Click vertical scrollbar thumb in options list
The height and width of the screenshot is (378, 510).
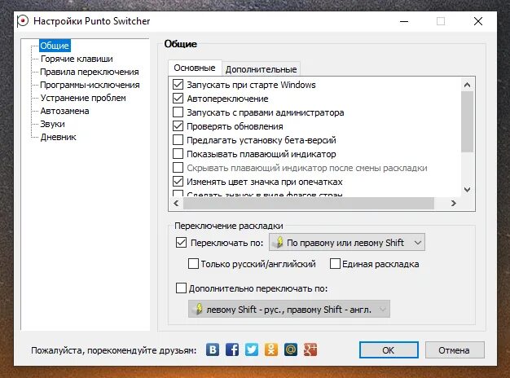tap(467, 121)
